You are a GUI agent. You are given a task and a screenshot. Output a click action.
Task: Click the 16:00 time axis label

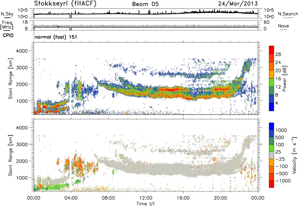click(x=183, y=198)
